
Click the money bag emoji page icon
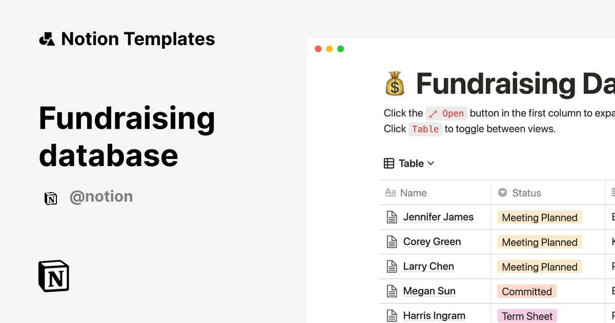[395, 84]
